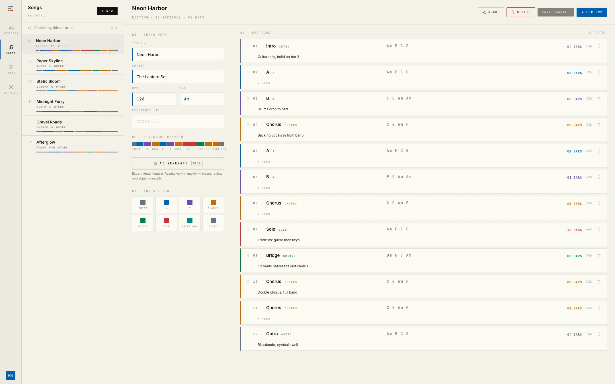Image resolution: width=615 pixels, height=384 pixels.
Task: Select Midnight Ferry in song list
Action: tap(73, 105)
